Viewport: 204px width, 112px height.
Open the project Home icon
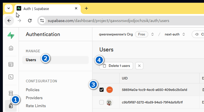11,48
